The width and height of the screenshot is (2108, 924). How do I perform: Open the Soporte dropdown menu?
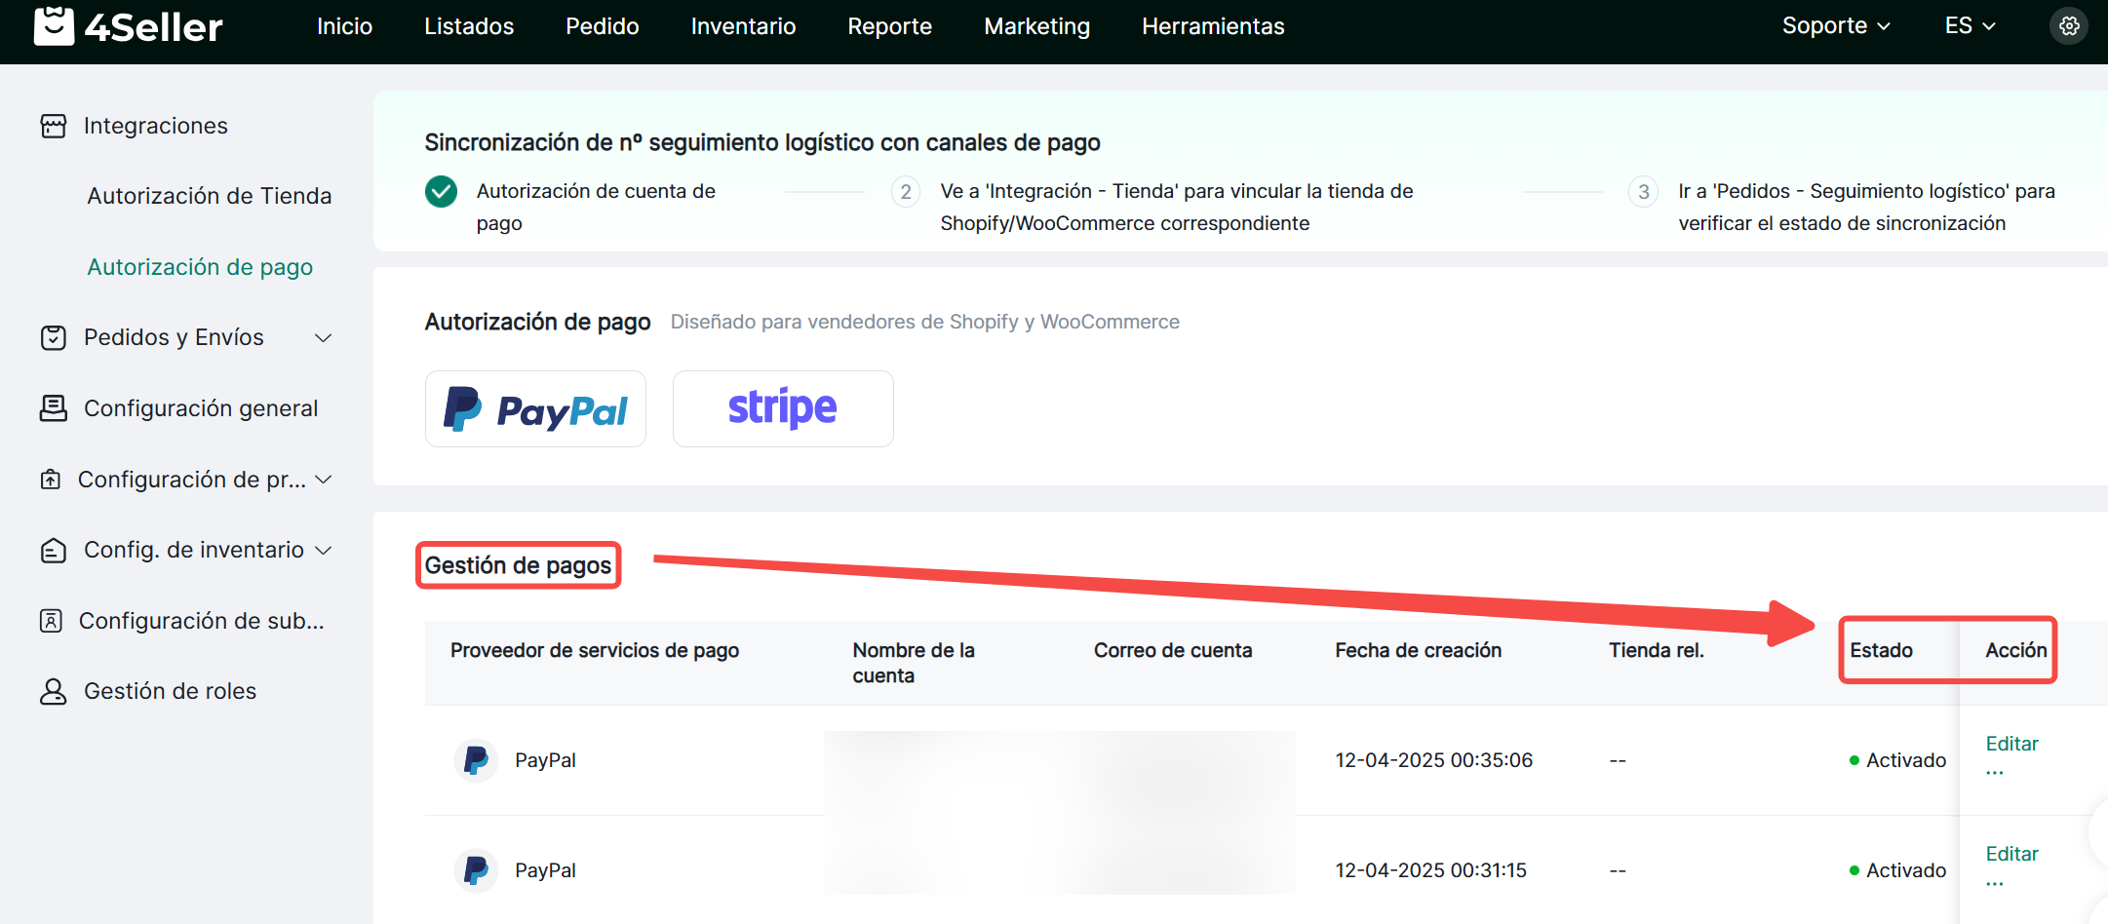1835,26
